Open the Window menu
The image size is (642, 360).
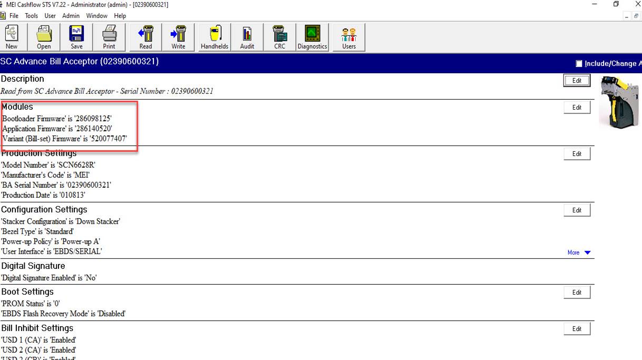[97, 16]
